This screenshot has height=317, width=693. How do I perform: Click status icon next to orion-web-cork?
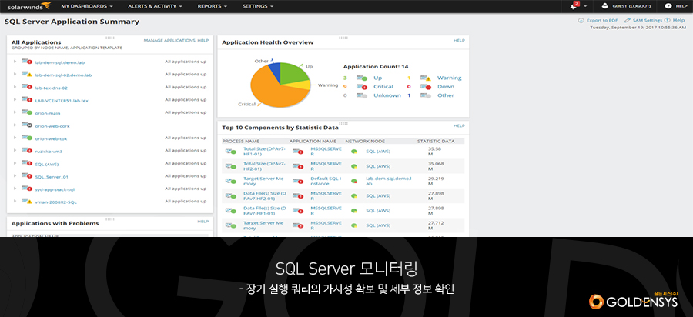pos(27,125)
